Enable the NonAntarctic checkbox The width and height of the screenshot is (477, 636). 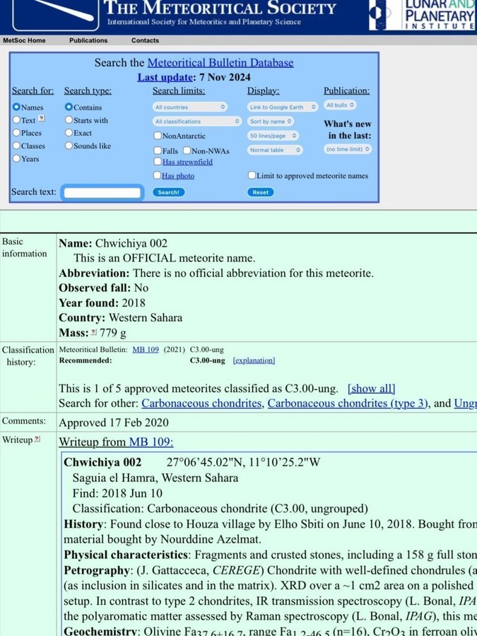click(157, 136)
